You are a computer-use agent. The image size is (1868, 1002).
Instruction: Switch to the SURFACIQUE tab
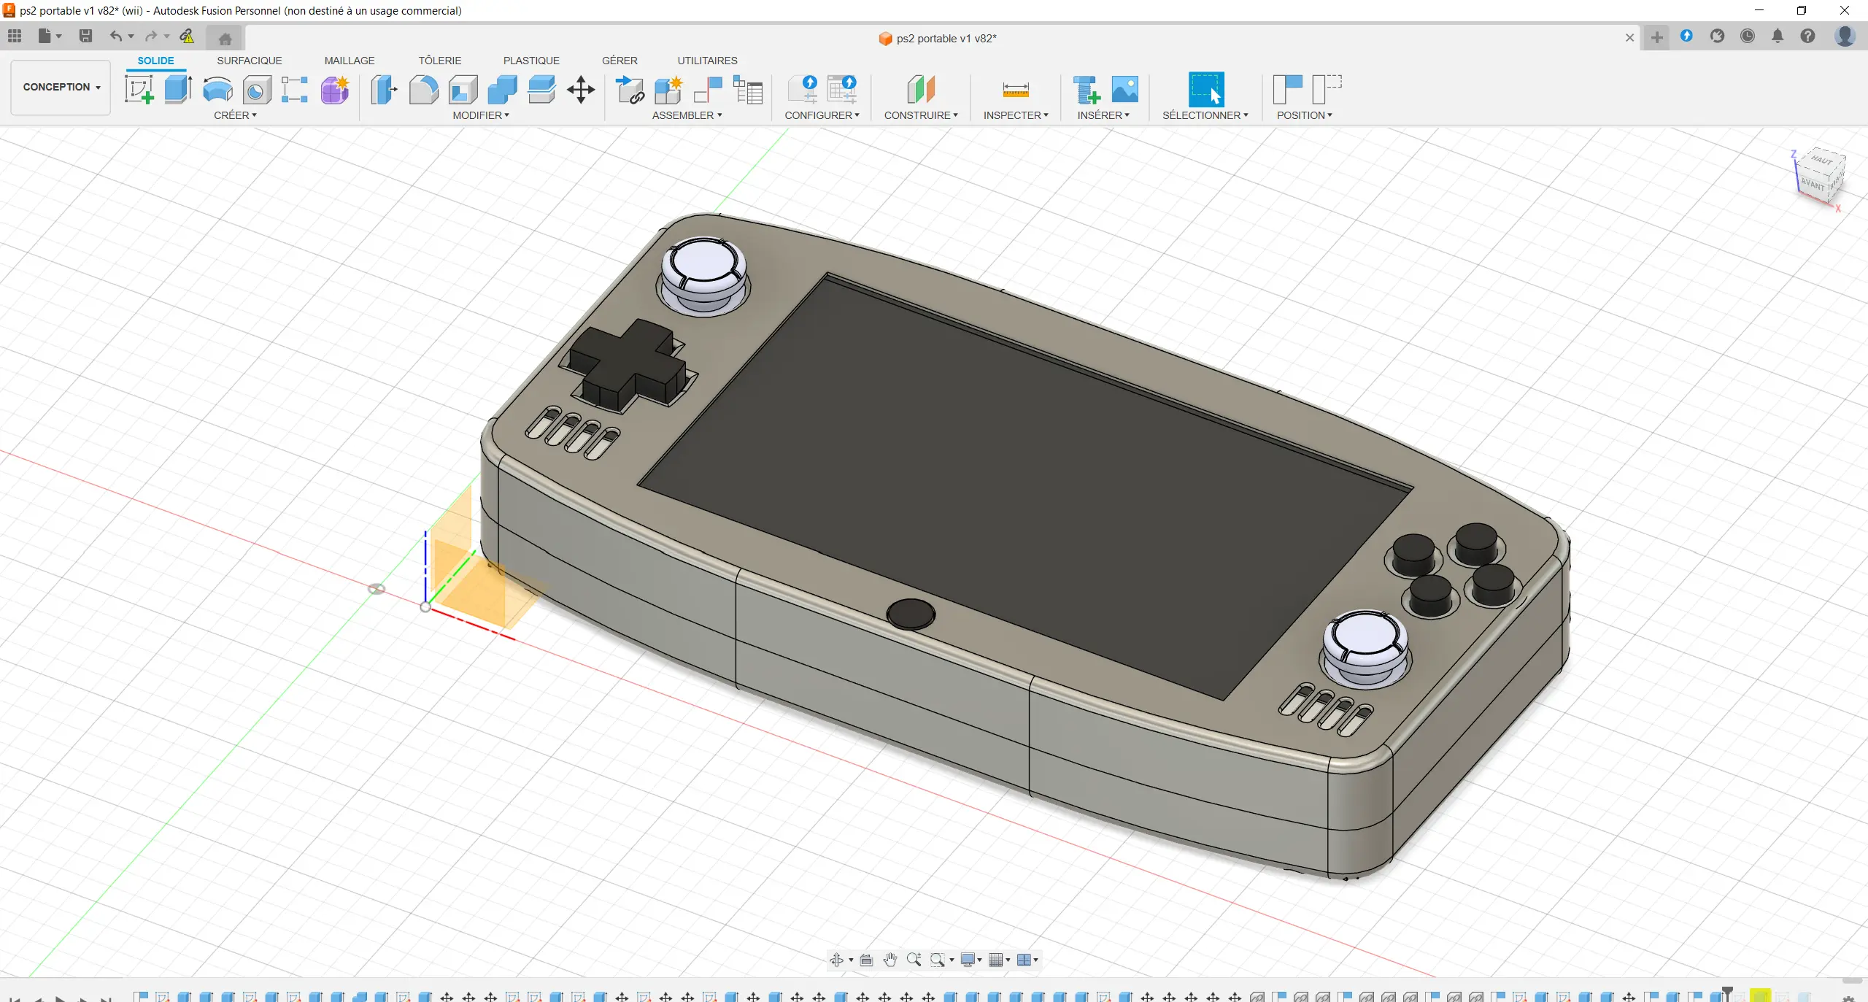249,61
